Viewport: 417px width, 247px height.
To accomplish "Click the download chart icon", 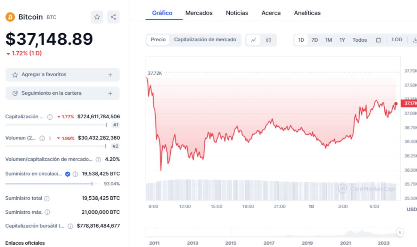I will (415, 40).
